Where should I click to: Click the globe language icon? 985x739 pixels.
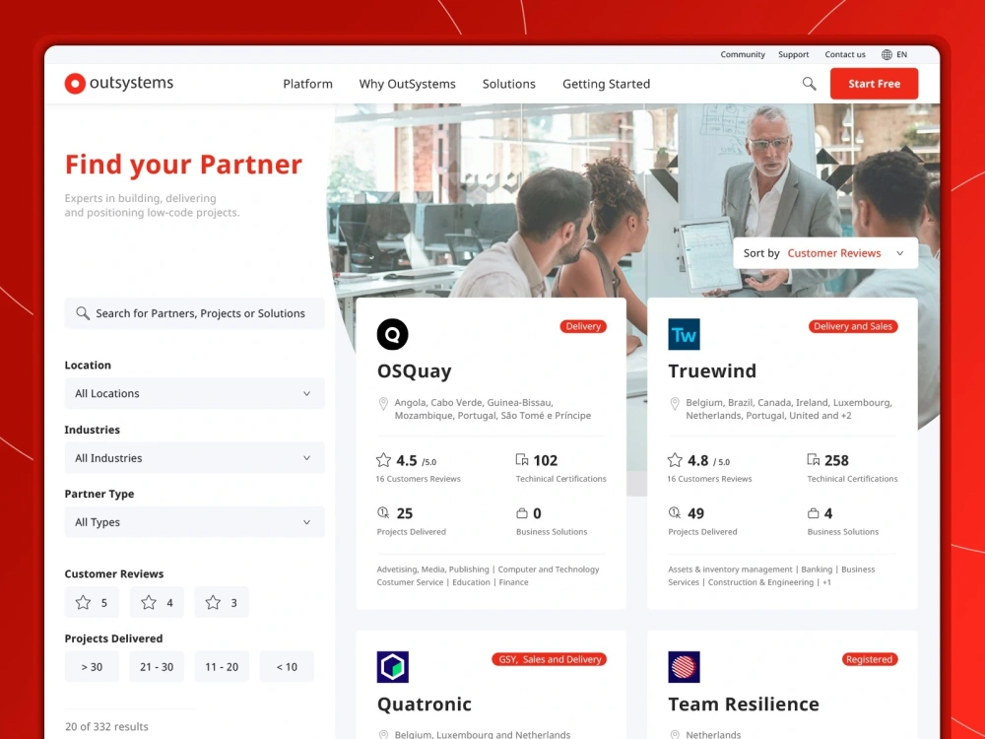click(886, 54)
